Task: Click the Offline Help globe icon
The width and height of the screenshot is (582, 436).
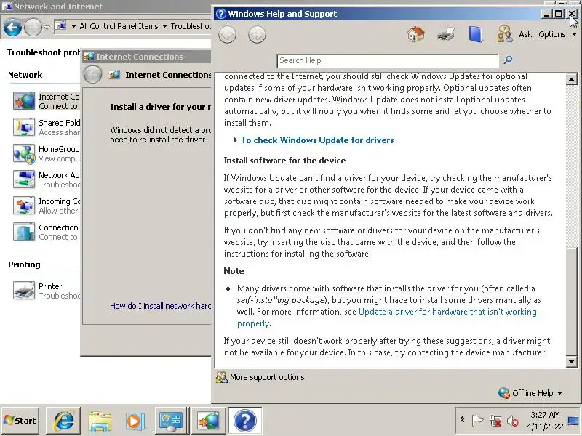Action: point(503,393)
